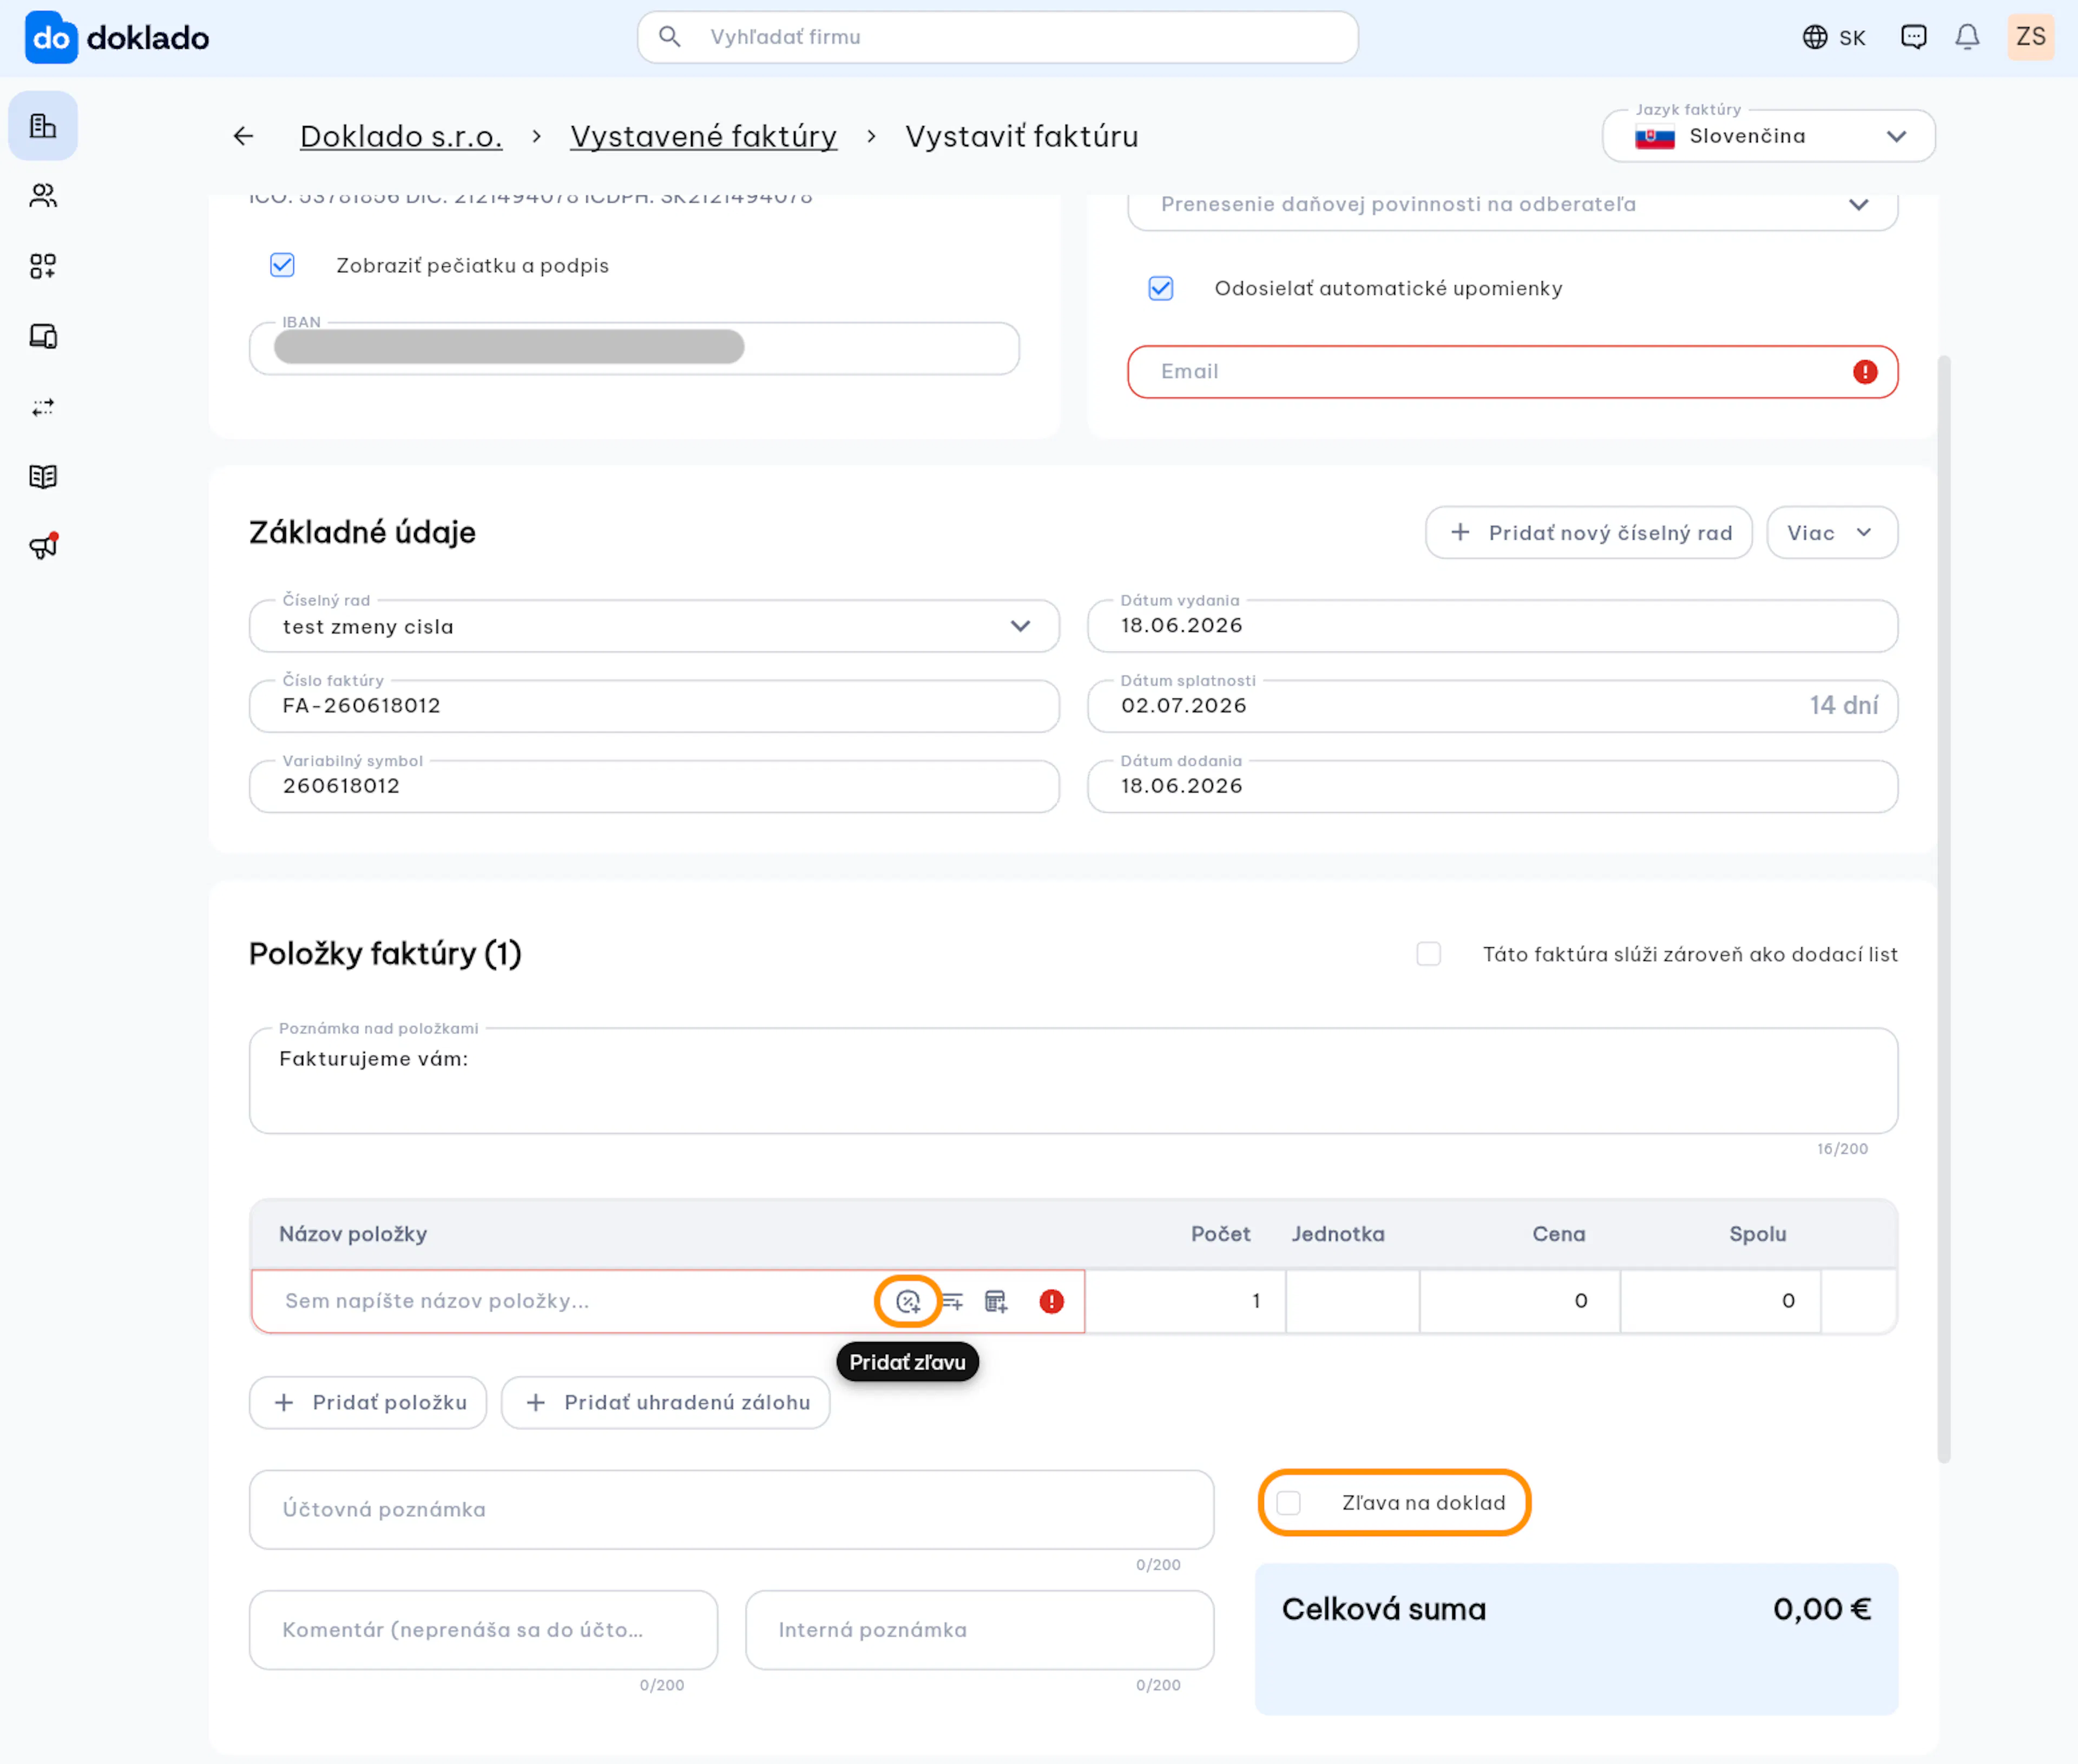
Task: Open the companies building icon in sidebar
Action: click(x=43, y=126)
